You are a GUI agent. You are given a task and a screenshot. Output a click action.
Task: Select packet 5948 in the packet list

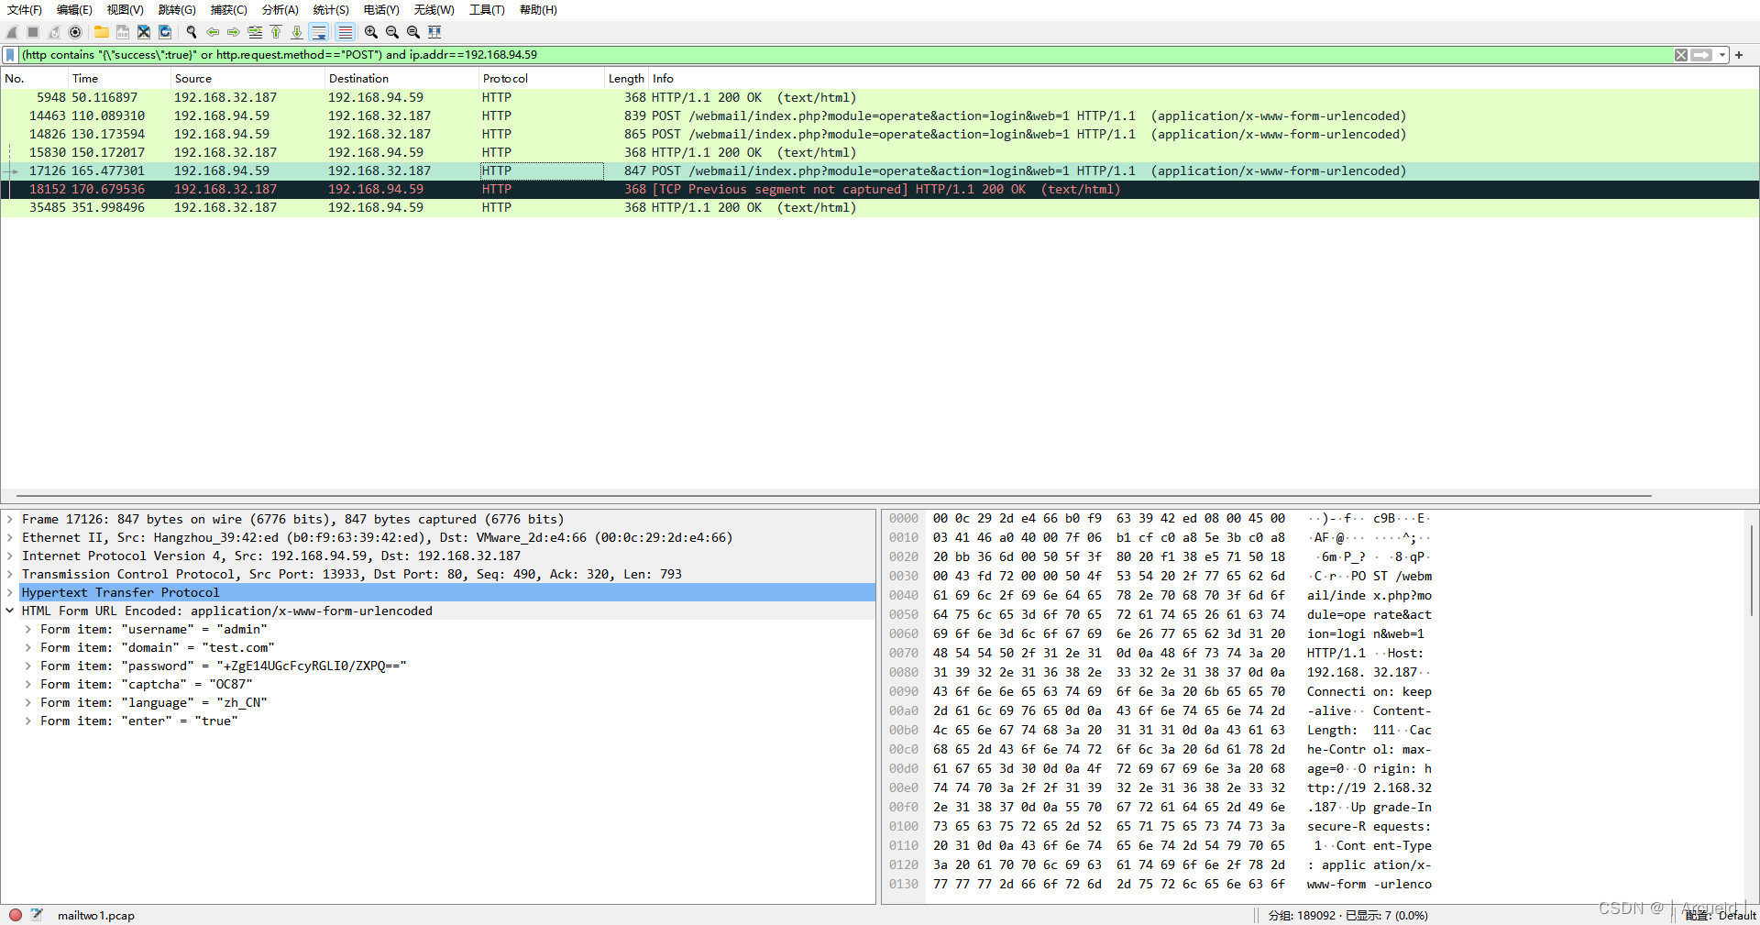880,98
